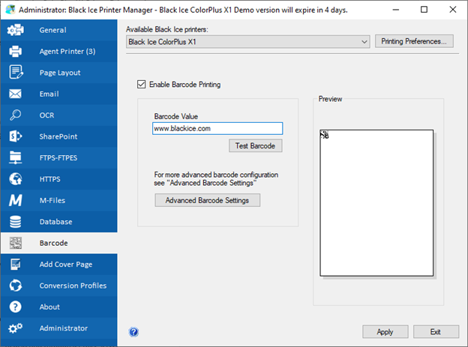Viewport: 468px width, 347px height.
Task: Click the HTTPS globe icon
Action: pos(15,179)
